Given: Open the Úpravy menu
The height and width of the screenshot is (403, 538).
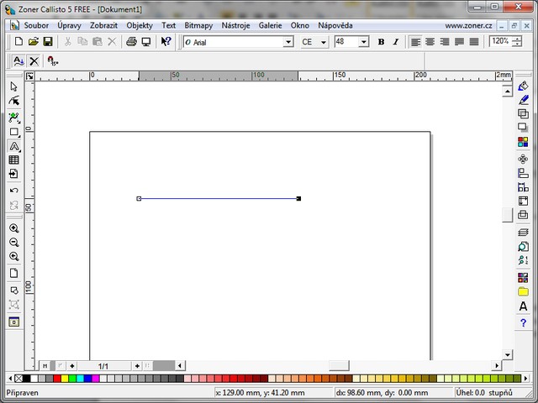Looking at the screenshot, I should tap(69, 25).
